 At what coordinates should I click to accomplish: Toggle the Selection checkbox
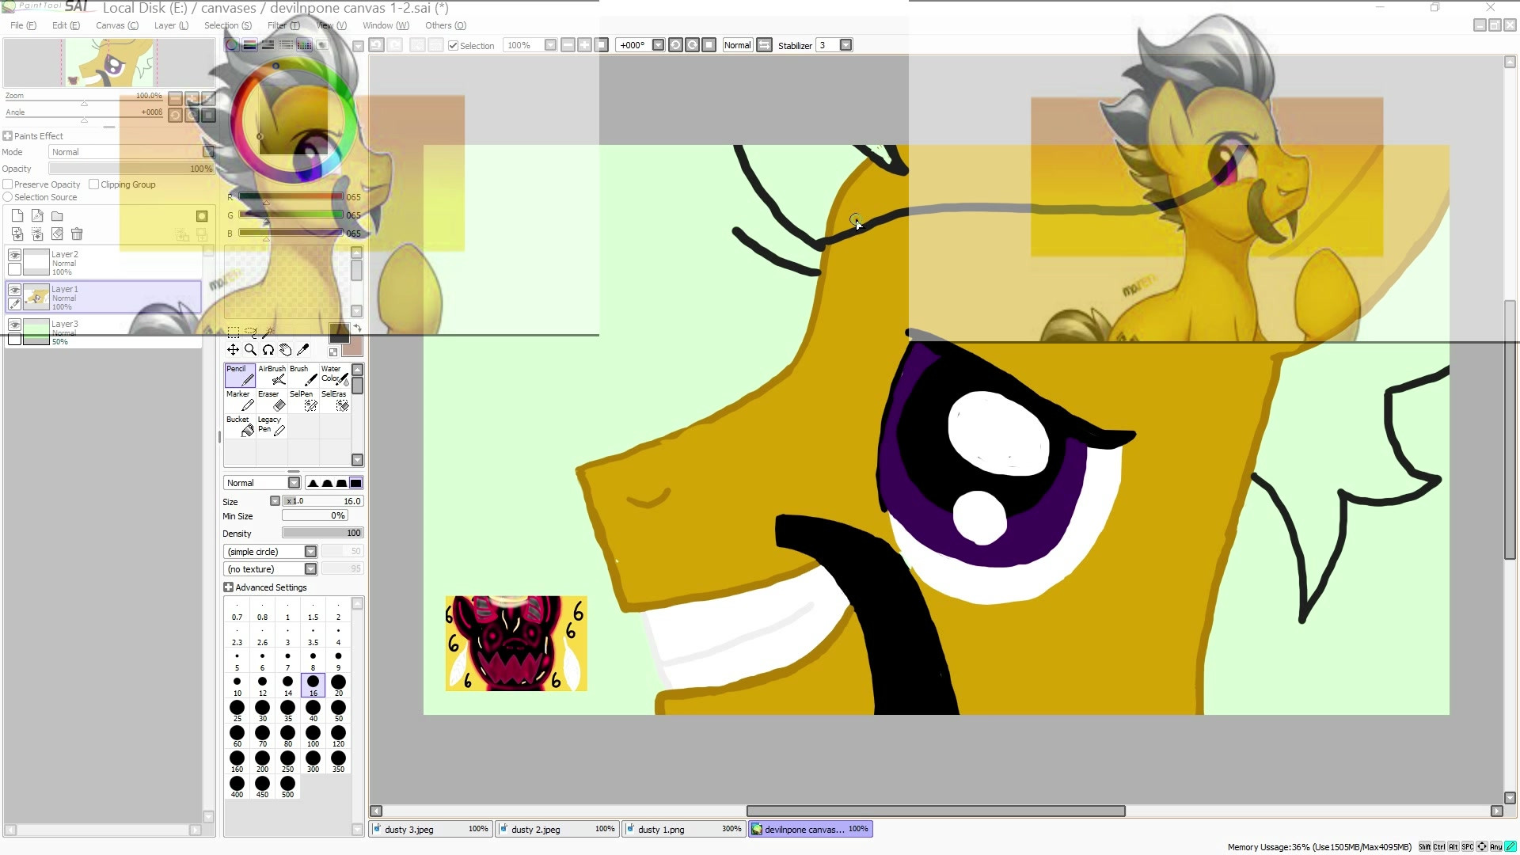[x=454, y=46]
